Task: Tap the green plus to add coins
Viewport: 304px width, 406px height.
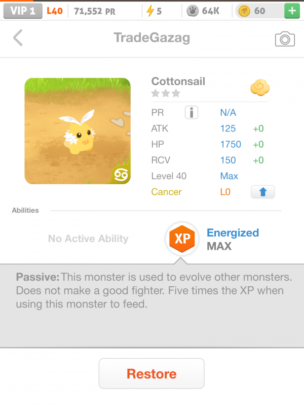Action: click(x=292, y=11)
